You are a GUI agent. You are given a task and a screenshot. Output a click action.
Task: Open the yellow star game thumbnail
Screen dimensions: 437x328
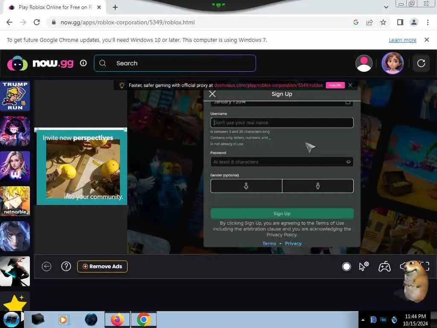[15, 301]
